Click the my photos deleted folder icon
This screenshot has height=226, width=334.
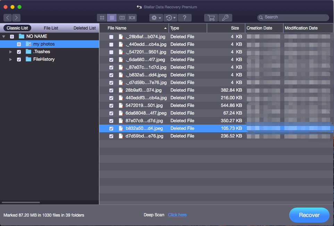click(28, 44)
